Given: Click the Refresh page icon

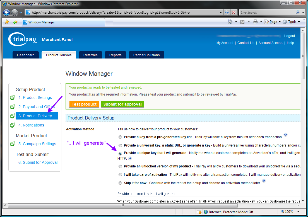Looking at the screenshot, I should [227, 12].
